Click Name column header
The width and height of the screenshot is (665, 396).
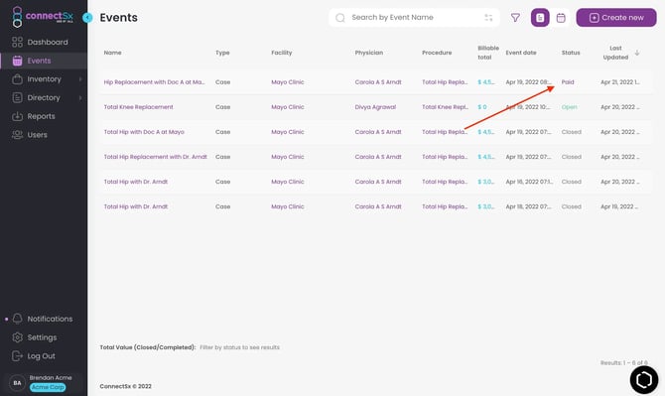pos(112,53)
